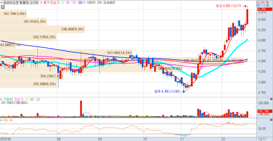Toggle the small square before 종가 단순 label
273x141 pixels.
click(x=41, y=3)
